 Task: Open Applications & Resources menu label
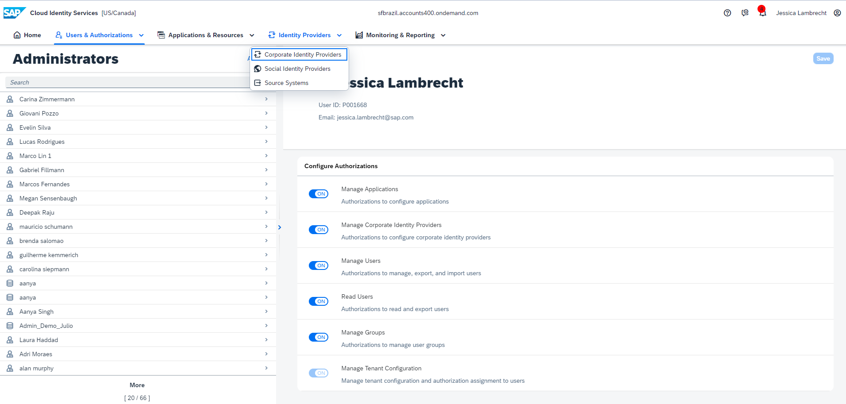pos(206,35)
